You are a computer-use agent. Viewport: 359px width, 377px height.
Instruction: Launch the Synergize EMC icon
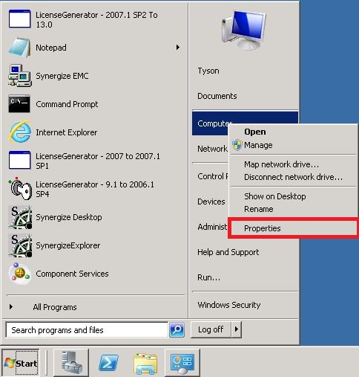click(x=20, y=76)
